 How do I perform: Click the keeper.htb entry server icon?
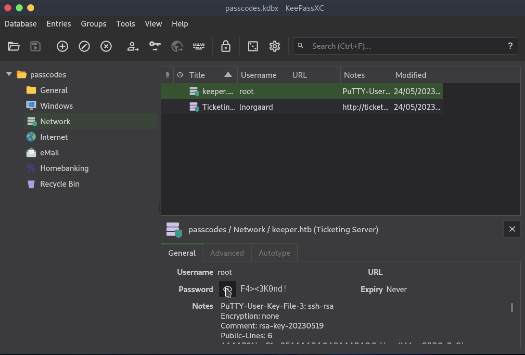(194, 91)
